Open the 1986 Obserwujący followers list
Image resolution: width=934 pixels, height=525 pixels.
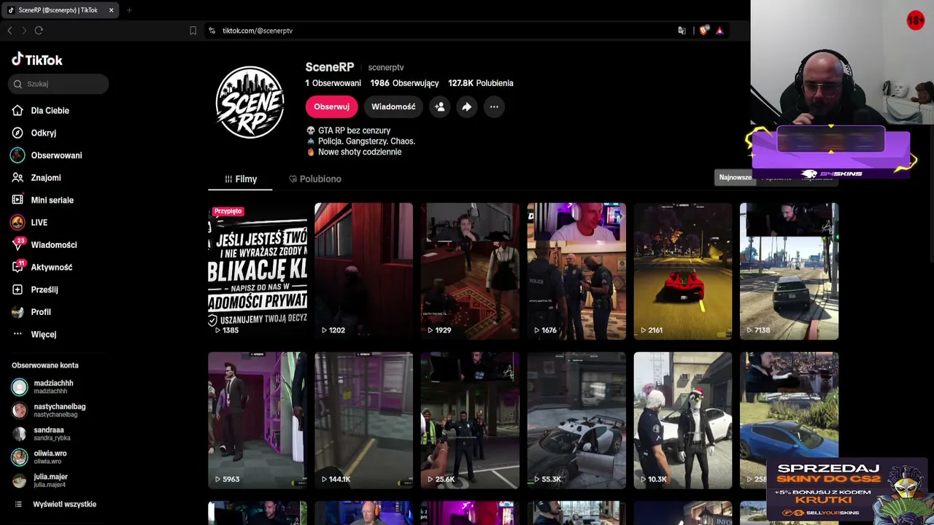click(x=404, y=83)
